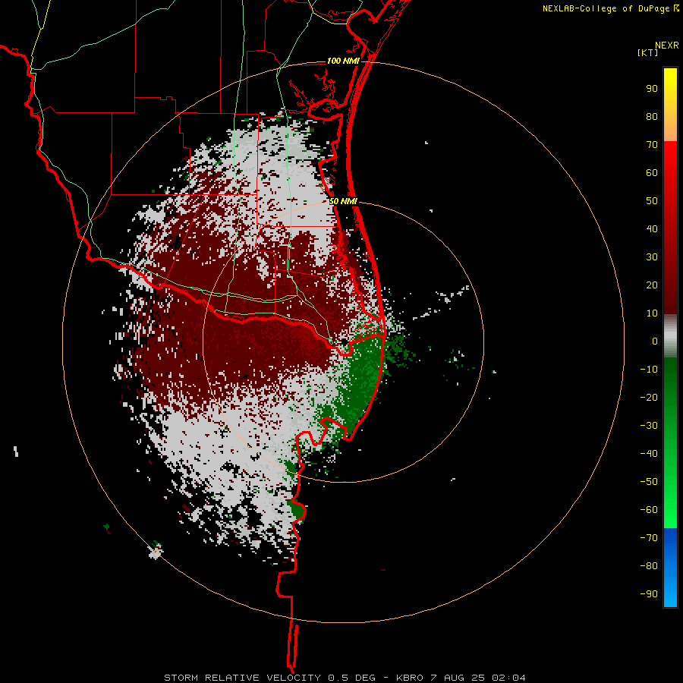Click the -70 value on the velocity scale
The image size is (683, 683).
tap(649, 538)
